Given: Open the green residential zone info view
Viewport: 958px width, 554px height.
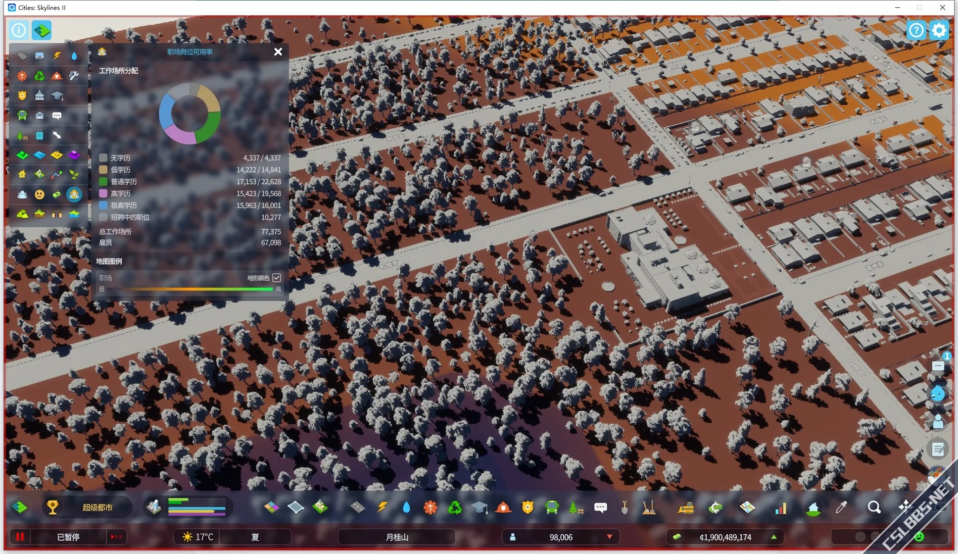Looking at the screenshot, I should click(22, 155).
